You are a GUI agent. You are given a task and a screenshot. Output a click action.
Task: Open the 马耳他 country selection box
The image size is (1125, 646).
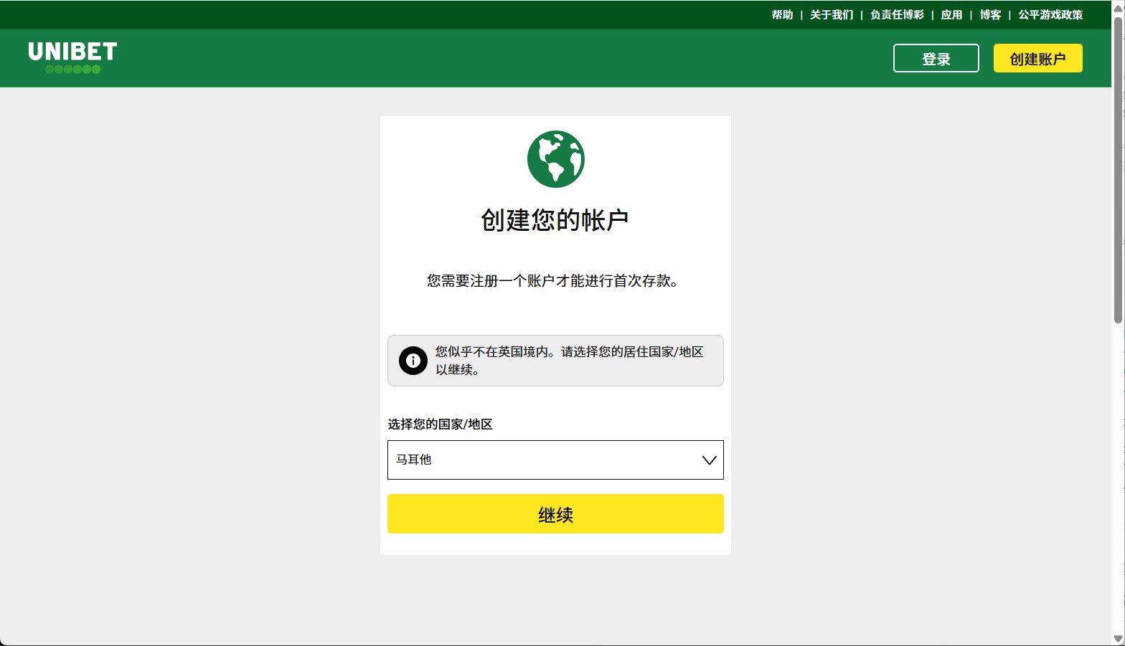555,460
